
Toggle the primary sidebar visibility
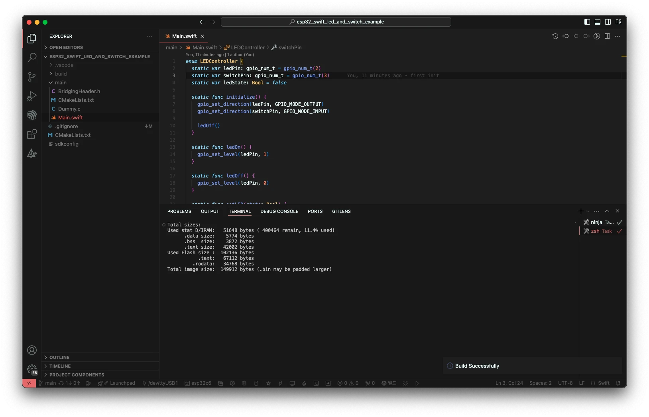[x=587, y=22]
